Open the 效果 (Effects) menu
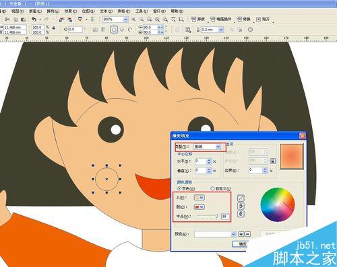337x267 pixels. (71, 11)
